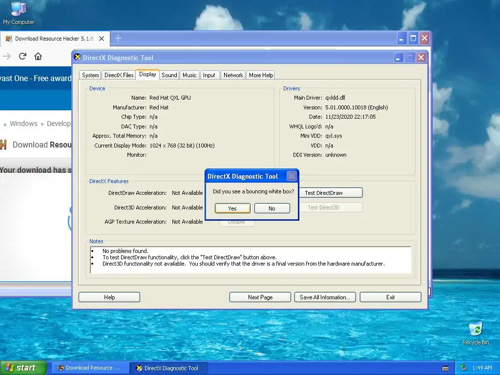This screenshot has width=500, height=375.
Task: Open a new browser tab with plus
Action: 118,38
